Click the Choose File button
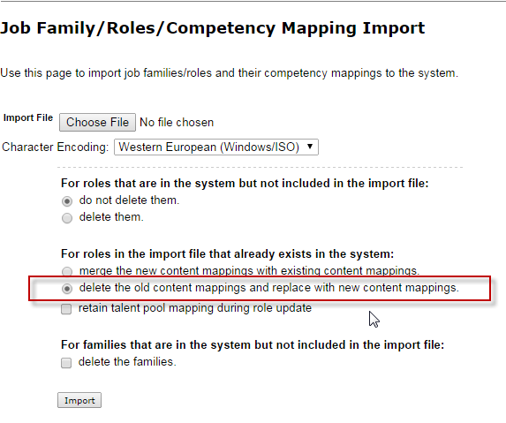This screenshot has height=423, width=506. tap(97, 122)
